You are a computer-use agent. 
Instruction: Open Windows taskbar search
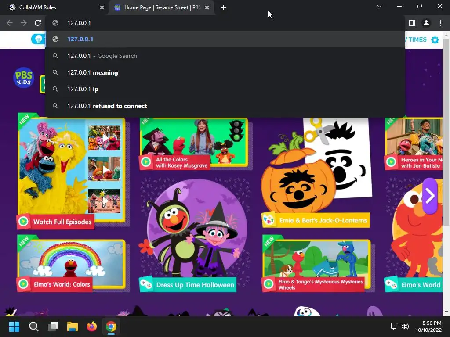click(33, 326)
